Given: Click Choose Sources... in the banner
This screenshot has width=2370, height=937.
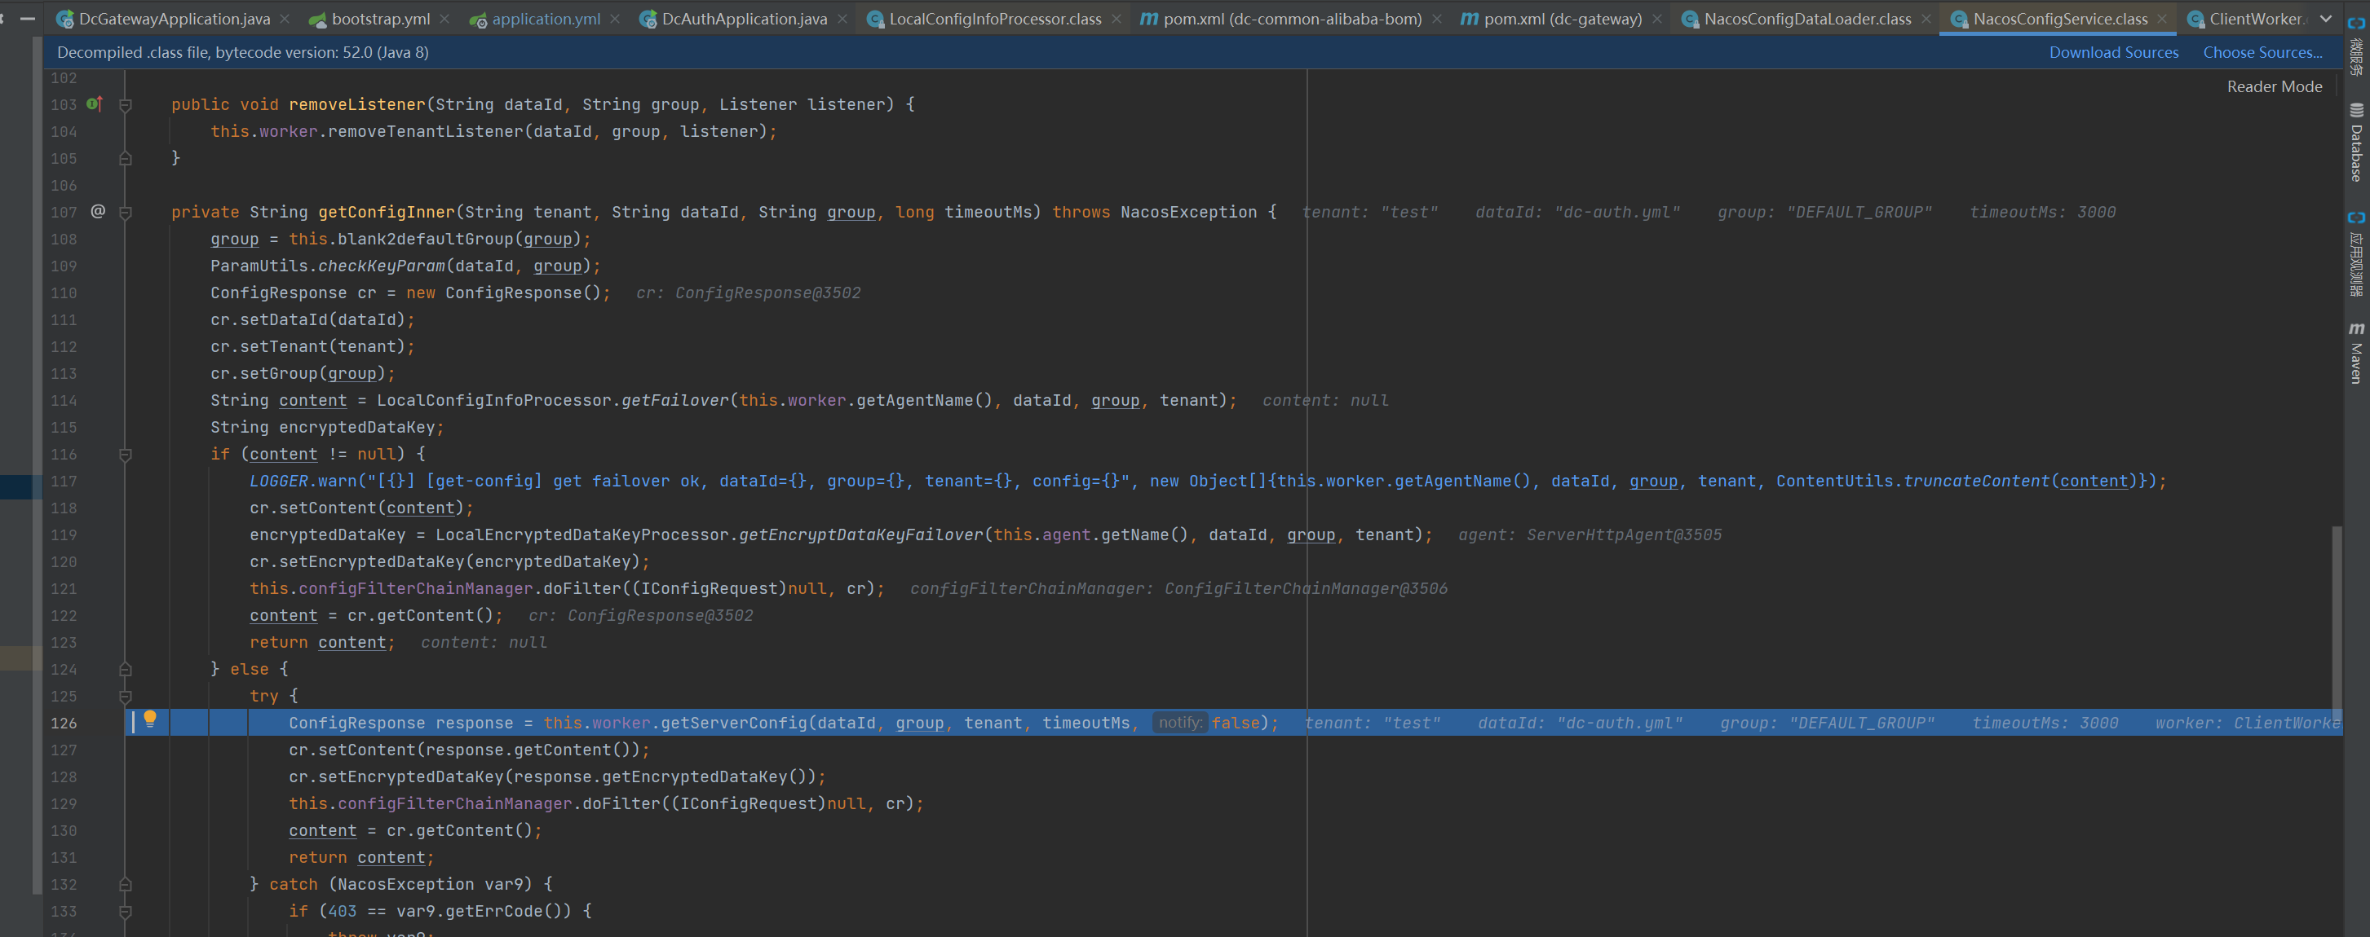Looking at the screenshot, I should (2262, 51).
